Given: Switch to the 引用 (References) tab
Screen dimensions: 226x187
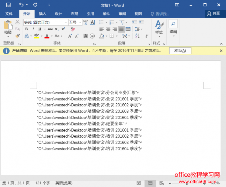Looking at the screenshot, I should [x=90, y=14].
